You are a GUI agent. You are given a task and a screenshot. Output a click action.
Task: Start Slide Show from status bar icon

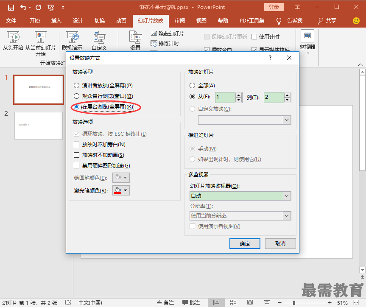tap(267, 303)
